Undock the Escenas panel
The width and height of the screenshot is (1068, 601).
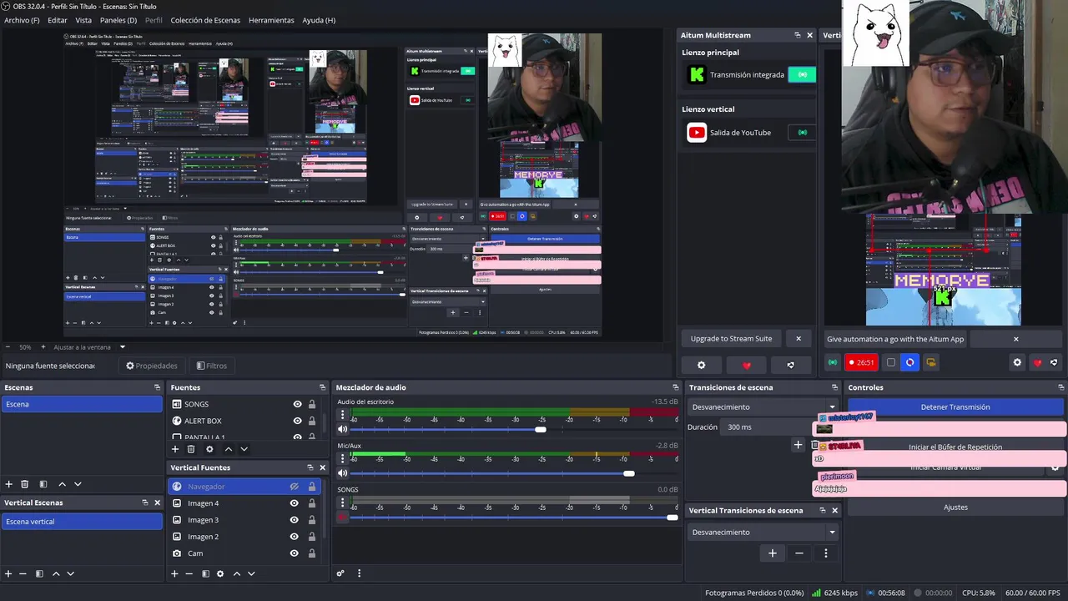pos(157,387)
